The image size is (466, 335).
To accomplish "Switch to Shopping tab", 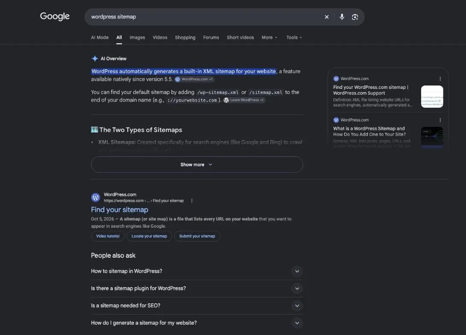I will (x=185, y=38).
